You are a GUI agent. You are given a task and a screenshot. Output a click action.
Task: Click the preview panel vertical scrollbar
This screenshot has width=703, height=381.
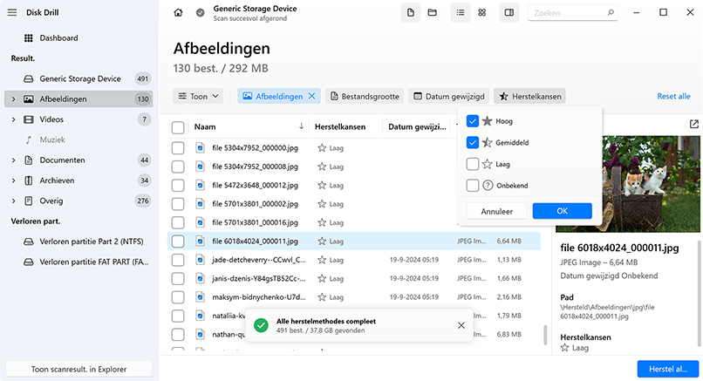699,294
